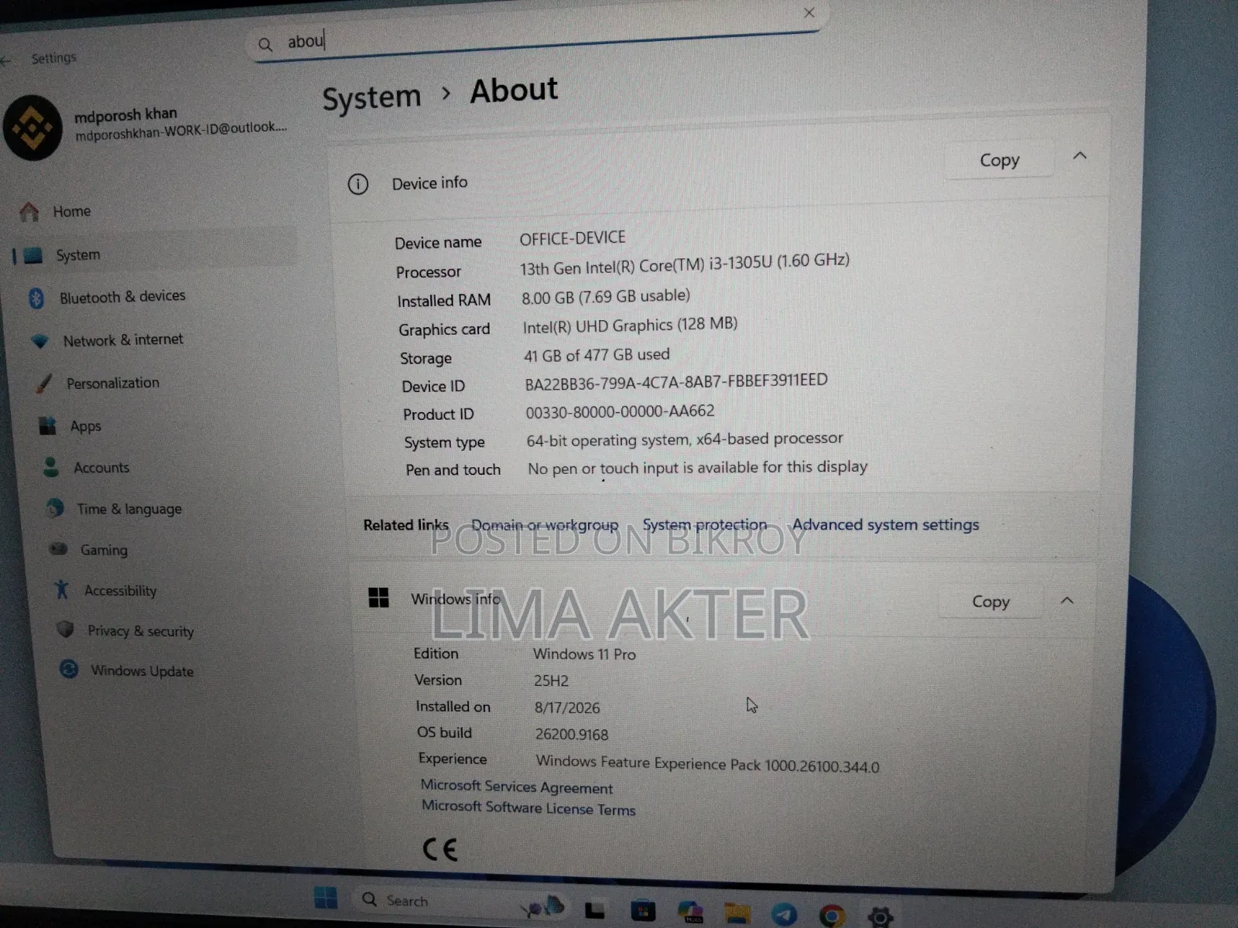Click the account email under mdporosh khan
The height and width of the screenshot is (928, 1238).
pos(180,131)
